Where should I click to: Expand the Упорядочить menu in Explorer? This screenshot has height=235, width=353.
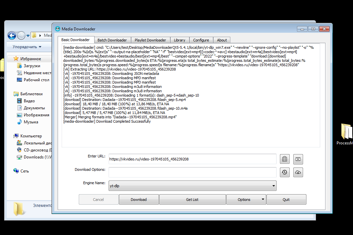(x=27, y=47)
